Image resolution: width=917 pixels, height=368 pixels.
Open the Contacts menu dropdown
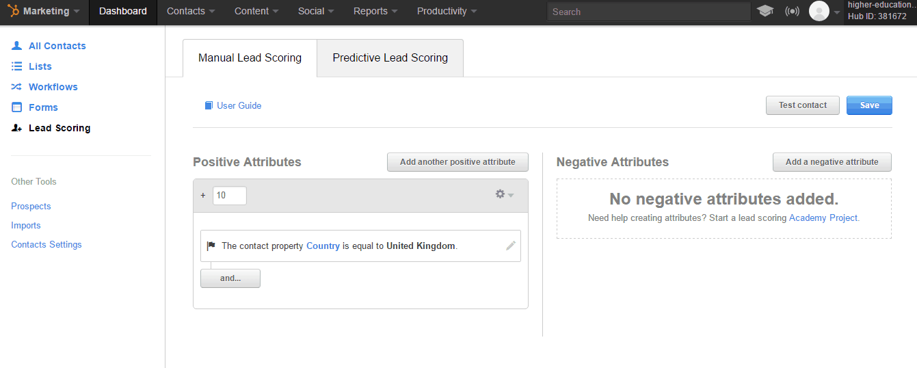tap(191, 11)
